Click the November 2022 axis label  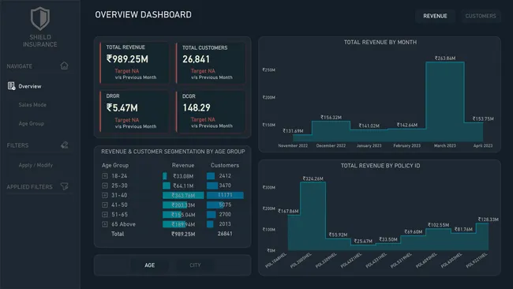[293, 145]
